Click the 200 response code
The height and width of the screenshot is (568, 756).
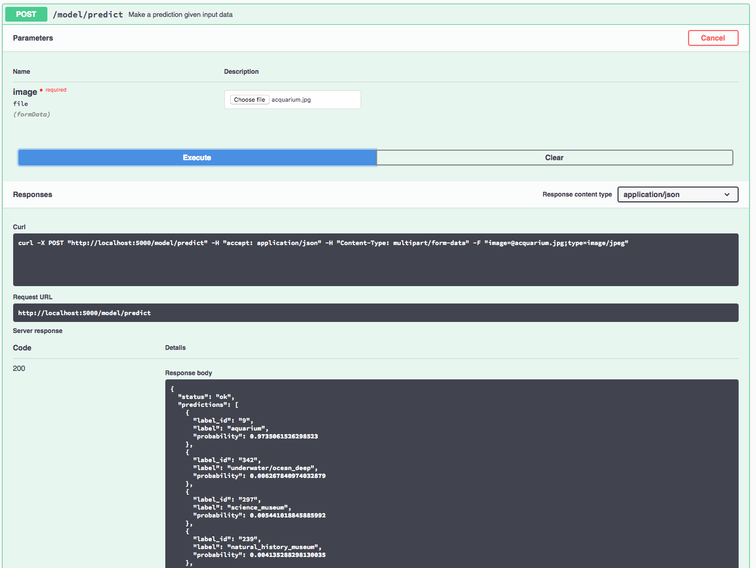click(19, 368)
